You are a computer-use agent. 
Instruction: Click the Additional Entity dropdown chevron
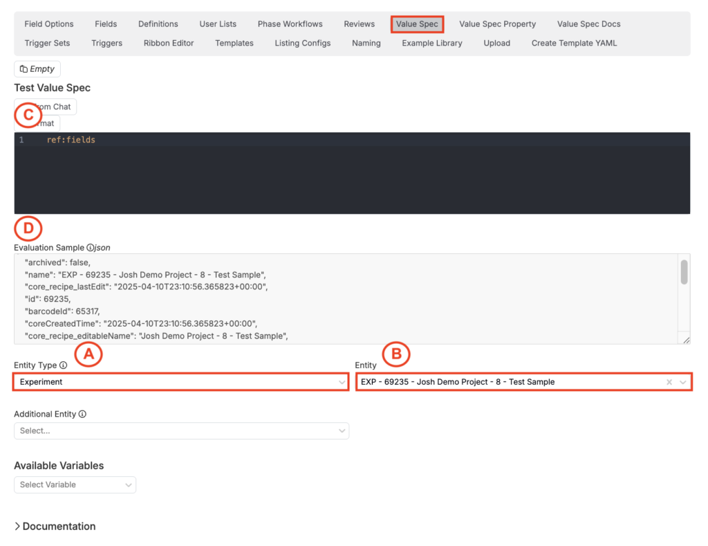[342, 430]
